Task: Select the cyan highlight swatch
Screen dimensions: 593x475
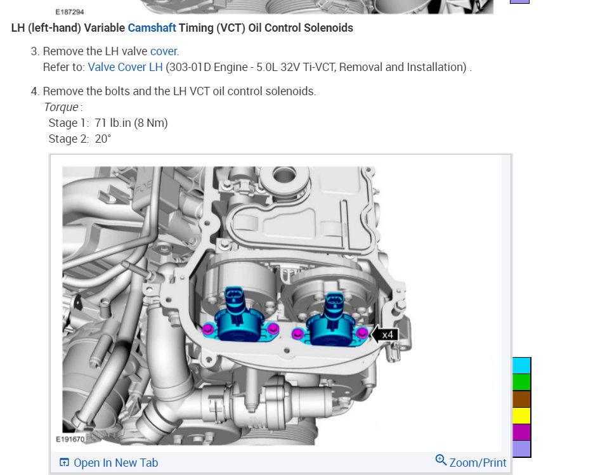Action: tap(521, 365)
